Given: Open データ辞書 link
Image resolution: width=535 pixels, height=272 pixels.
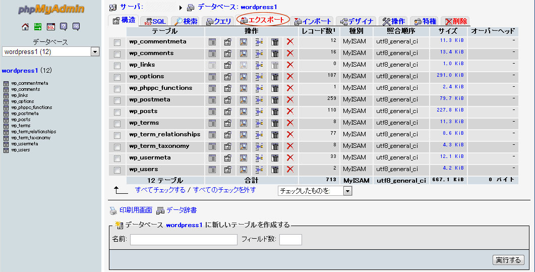Looking at the screenshot, I should click(x=182, y=210).
